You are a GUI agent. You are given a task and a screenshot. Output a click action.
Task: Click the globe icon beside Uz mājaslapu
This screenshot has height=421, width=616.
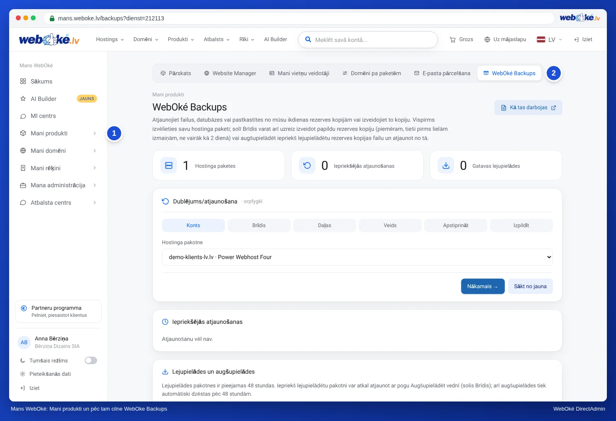click(x=487, y=39)
